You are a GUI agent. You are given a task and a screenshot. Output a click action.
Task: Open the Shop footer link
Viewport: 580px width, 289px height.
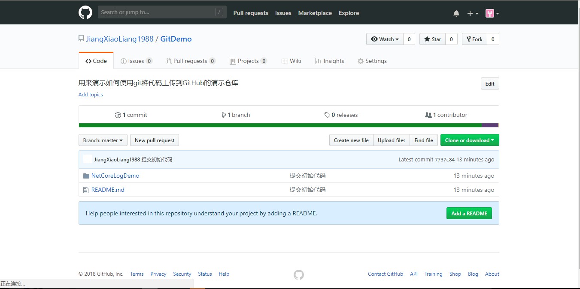click(x=455, y=274)
